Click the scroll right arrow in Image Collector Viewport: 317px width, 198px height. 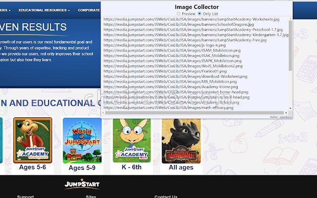[286, 113]
